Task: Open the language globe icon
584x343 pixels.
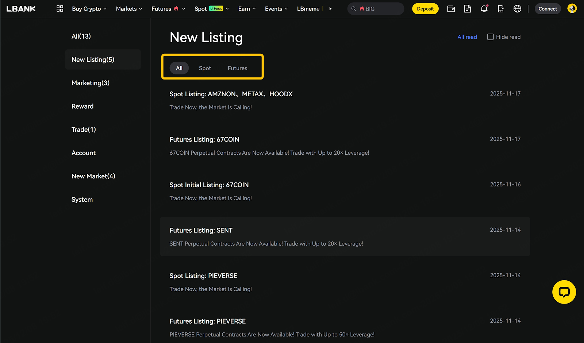Action: click(517, 9)
